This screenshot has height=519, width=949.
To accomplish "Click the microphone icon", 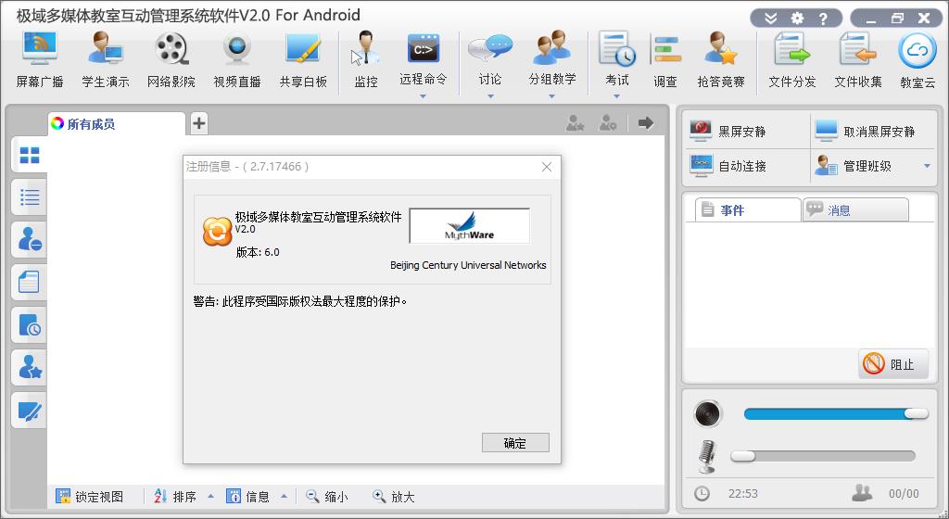I will point(707,457).
